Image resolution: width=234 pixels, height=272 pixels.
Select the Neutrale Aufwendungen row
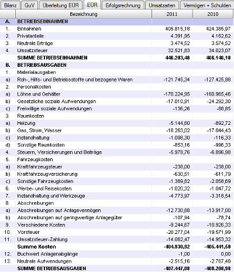pos(116,261)
